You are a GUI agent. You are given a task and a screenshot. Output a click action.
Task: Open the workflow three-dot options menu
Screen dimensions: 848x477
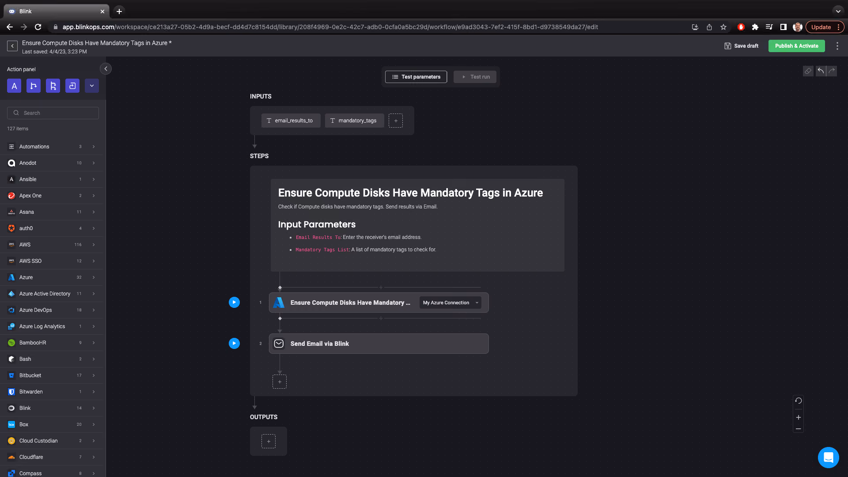[837, 46]
